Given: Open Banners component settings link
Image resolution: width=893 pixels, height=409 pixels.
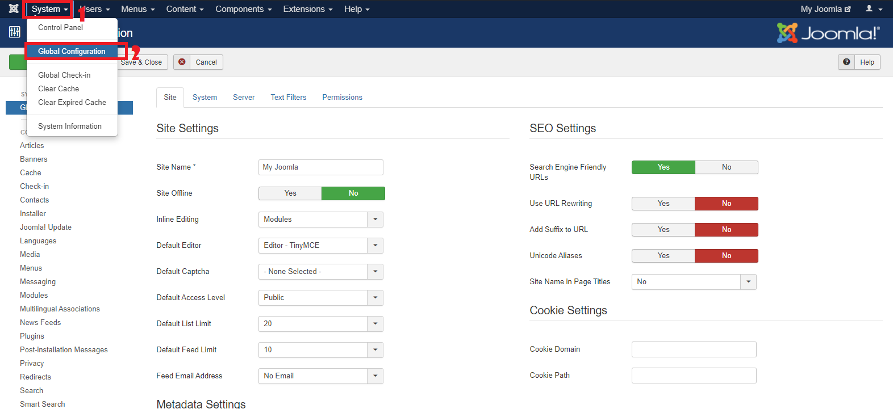Looking at the screenshot, I should [x=34, y=159].
